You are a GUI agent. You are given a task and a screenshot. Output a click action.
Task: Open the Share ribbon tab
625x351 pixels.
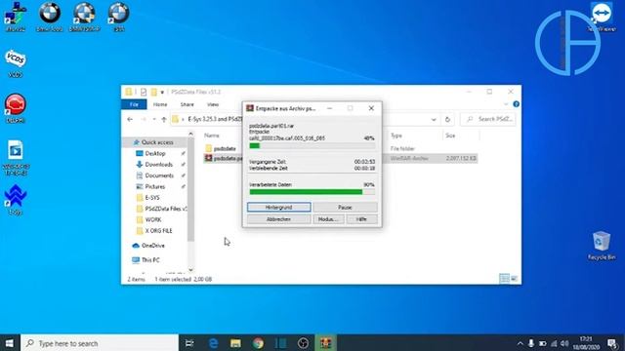point(187,104)
